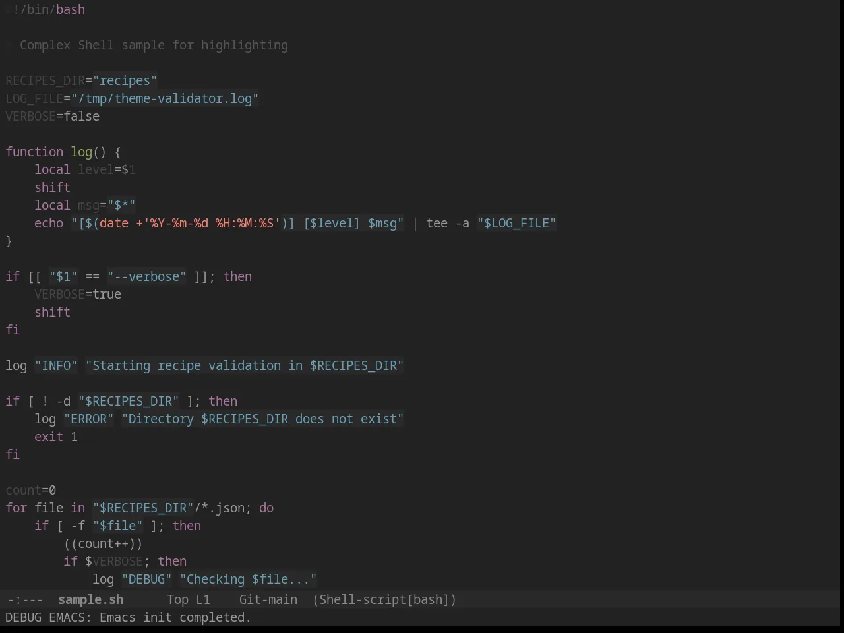Click the count=0 assignment
Image resolution: width=844 pixels, height=633 pixels.
coord(31,490)
